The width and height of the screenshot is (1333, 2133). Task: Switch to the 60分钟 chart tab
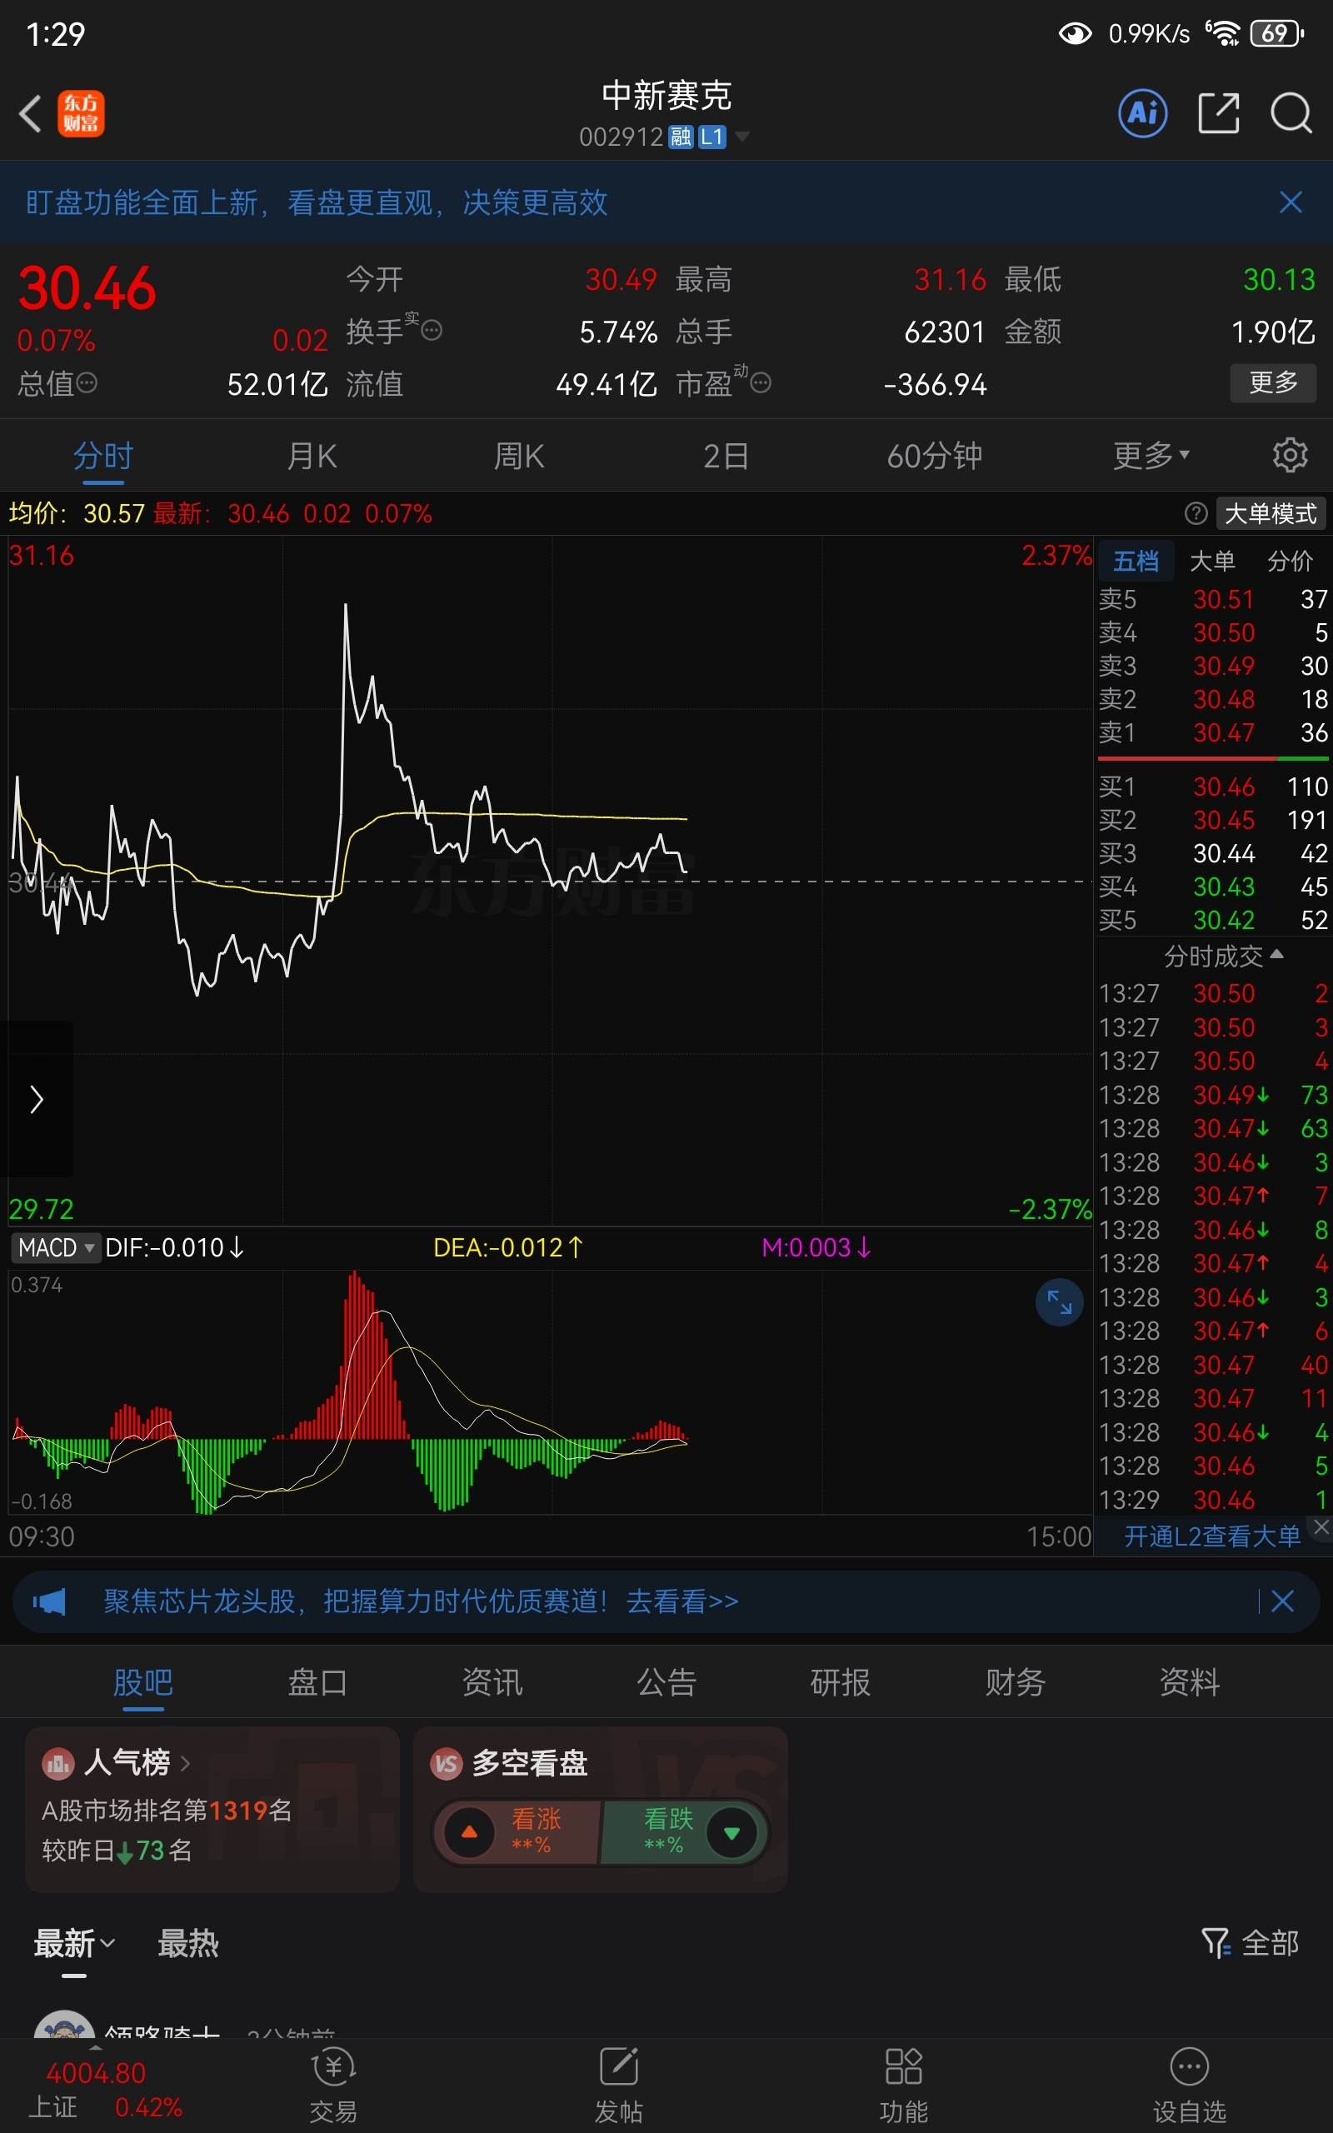coord(935,456)
